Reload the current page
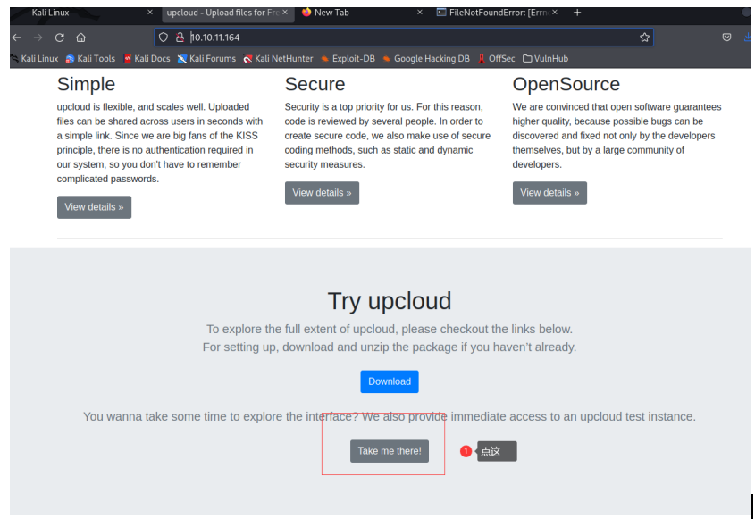The image size is (755, 519). pyautogui.click(x=58, y=38)
